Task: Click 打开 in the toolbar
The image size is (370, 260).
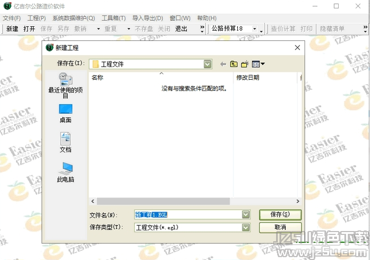Action: [29, 29]
